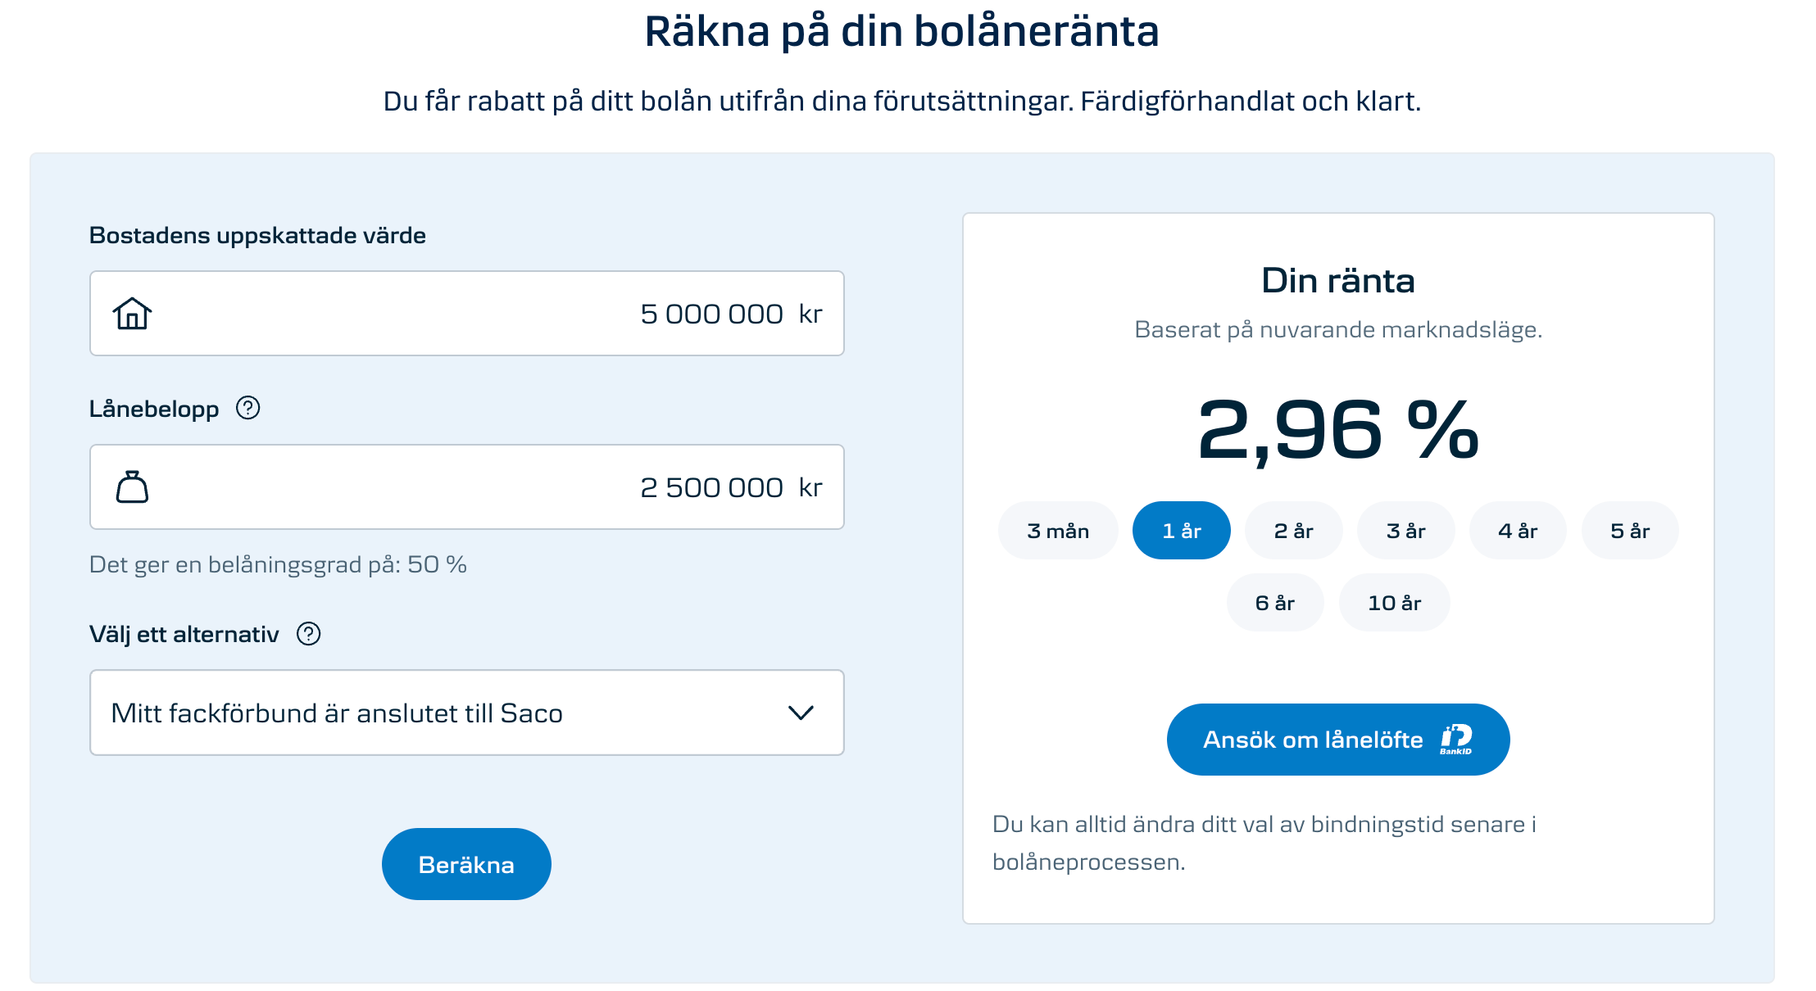Pick the 6 år binding period

1275,603
